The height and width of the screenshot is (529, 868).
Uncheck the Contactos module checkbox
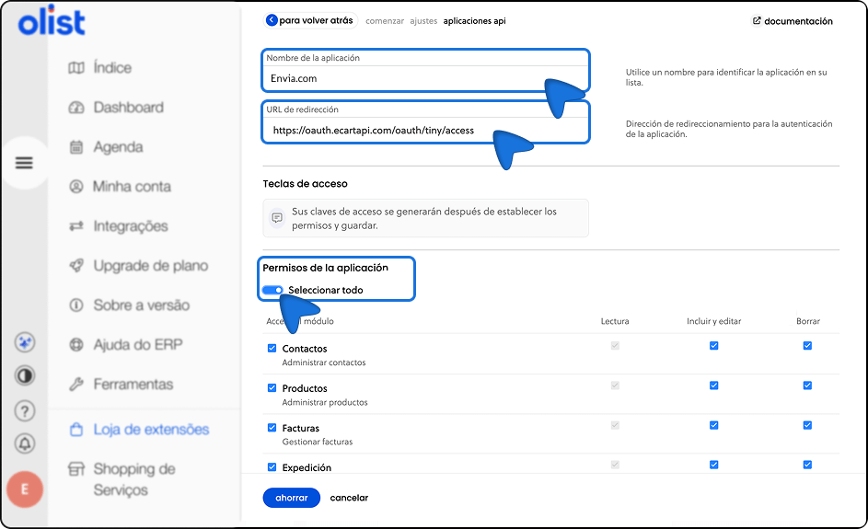point(272,349)
